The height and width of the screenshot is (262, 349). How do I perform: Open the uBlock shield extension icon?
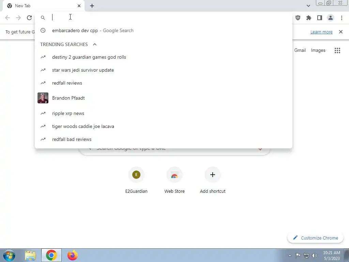[x=298, y=18]
